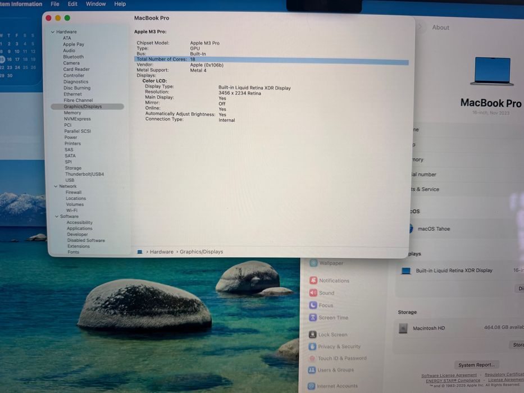Open Focus icon in System Settings sidebar

pyautogui.click(x=313, y=305)
